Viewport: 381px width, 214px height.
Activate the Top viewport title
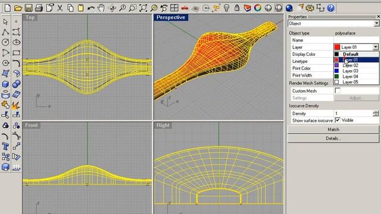tap(30, 17)
